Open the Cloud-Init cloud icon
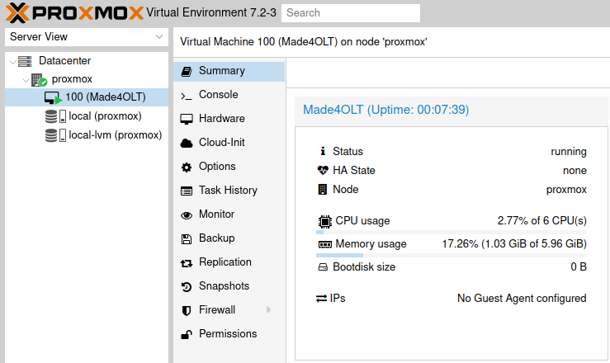610x363 pixels. tap(186, 143)
